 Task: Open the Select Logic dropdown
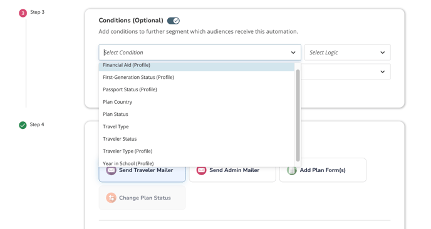coord(348,53)
